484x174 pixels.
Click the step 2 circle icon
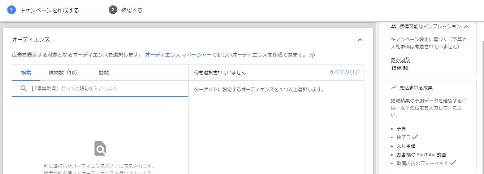tap(113, 10)
